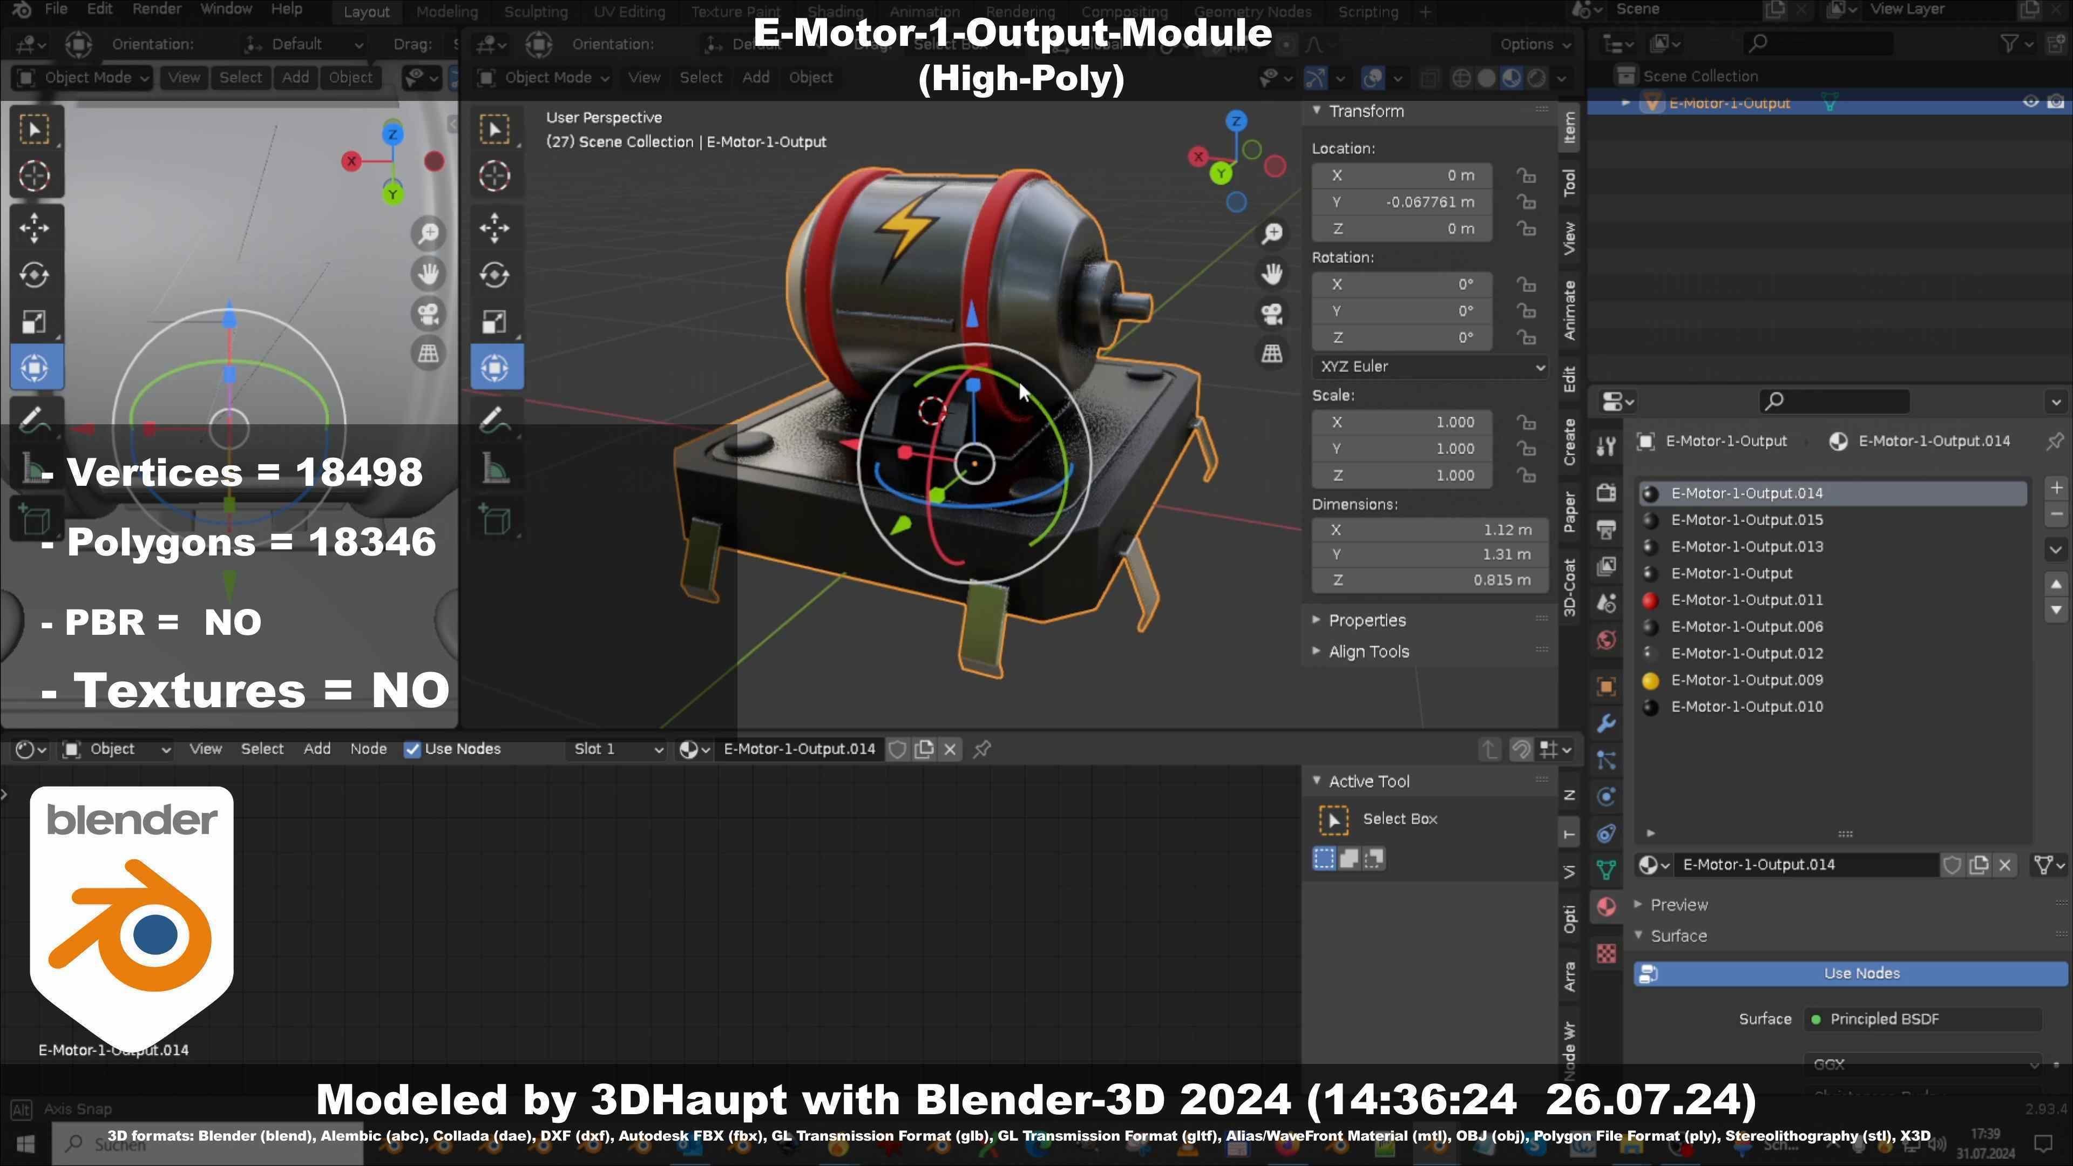Toggle lock for Location X

[x=1526, y=175]
